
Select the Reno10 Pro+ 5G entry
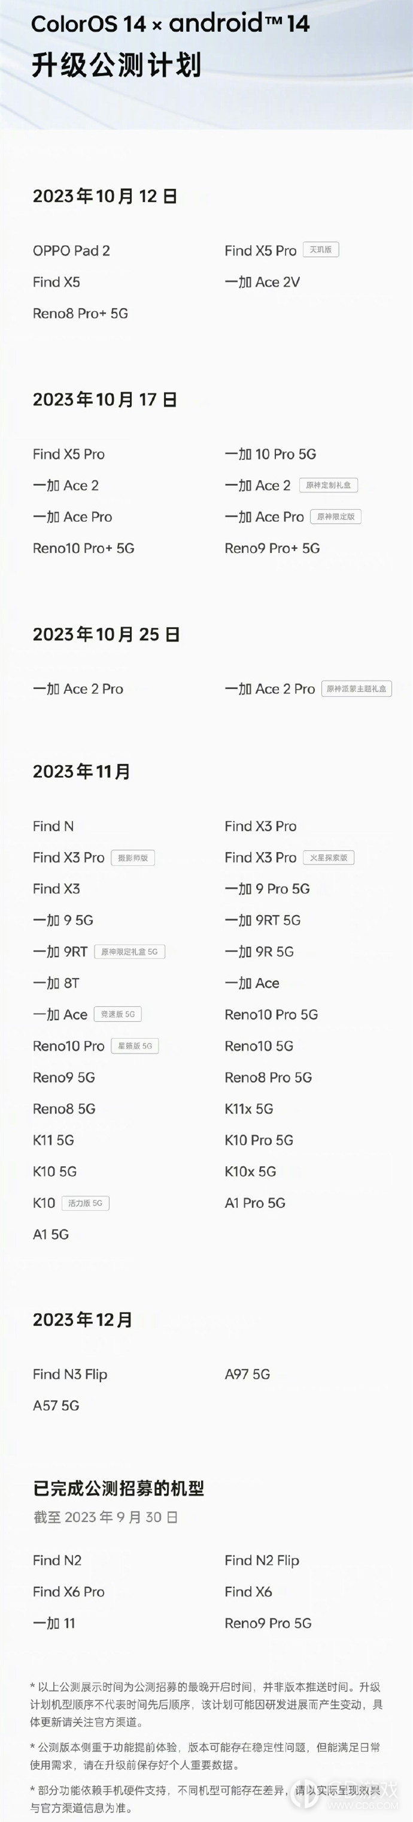pos(83,548)
